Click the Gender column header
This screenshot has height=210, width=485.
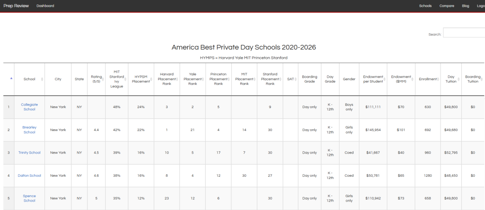coord(349,79)
